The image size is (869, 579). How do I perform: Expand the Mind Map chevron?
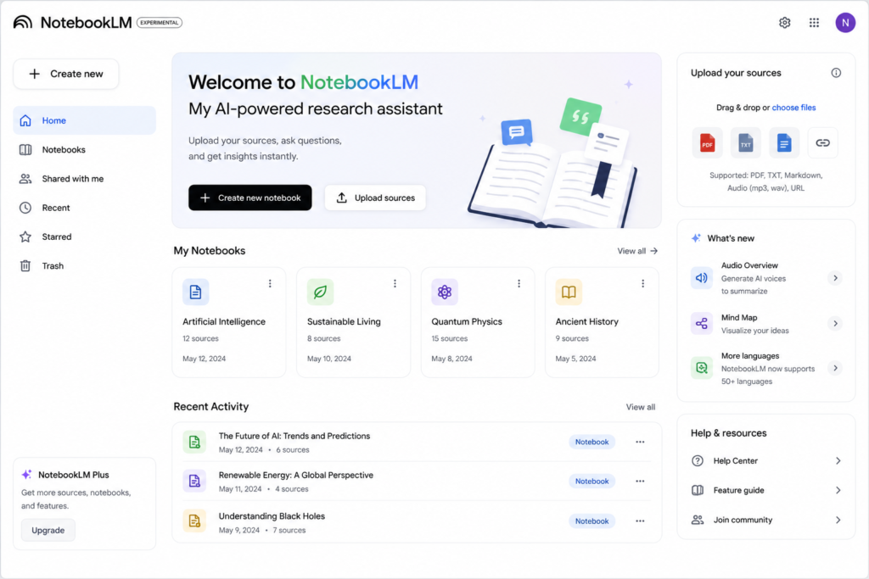click(x=835, y=323)
